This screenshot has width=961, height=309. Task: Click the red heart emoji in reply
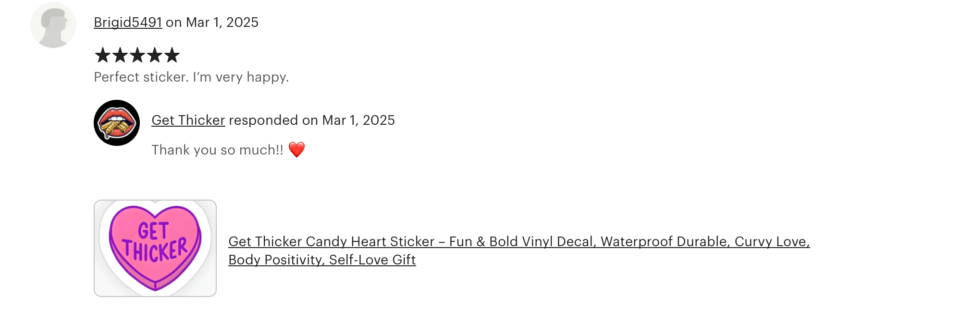click(x=296, y=150)
